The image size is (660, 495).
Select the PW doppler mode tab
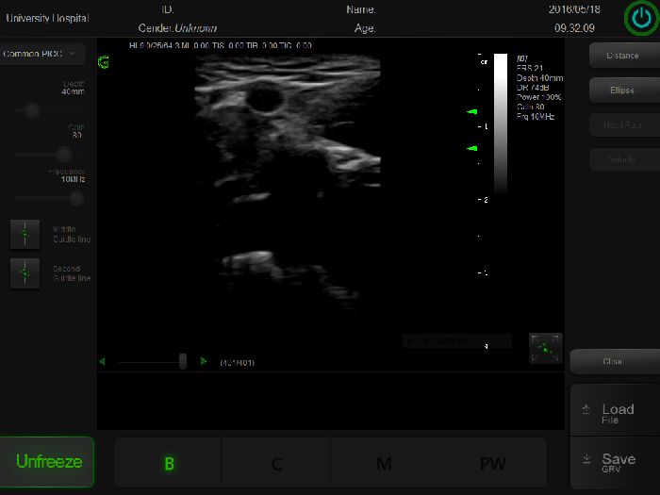pos(492,463)
